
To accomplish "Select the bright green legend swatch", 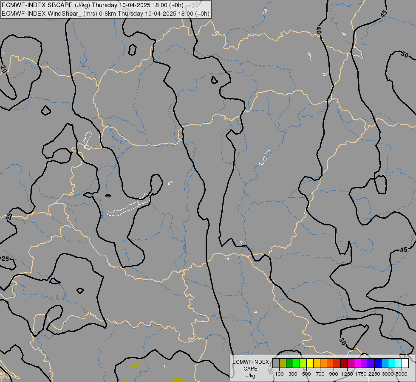I will pos(297,363).
